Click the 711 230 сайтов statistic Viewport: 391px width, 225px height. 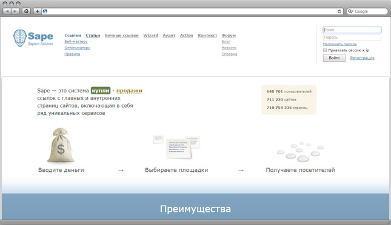(x=281, y=100)
